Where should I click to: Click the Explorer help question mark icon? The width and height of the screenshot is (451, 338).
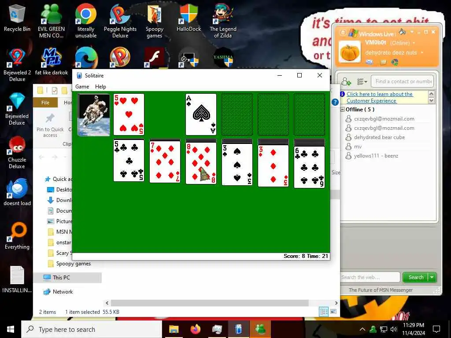[x=335, y=102]
